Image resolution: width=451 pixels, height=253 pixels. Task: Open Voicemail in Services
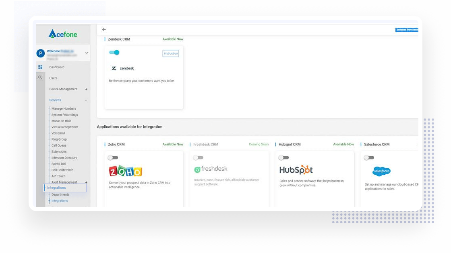[58, 133]
